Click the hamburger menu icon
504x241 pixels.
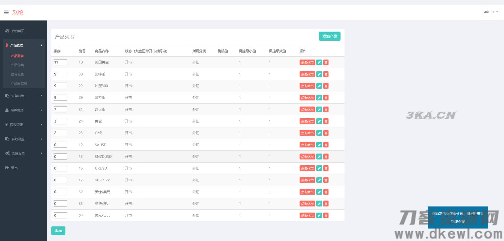[6, 12]
